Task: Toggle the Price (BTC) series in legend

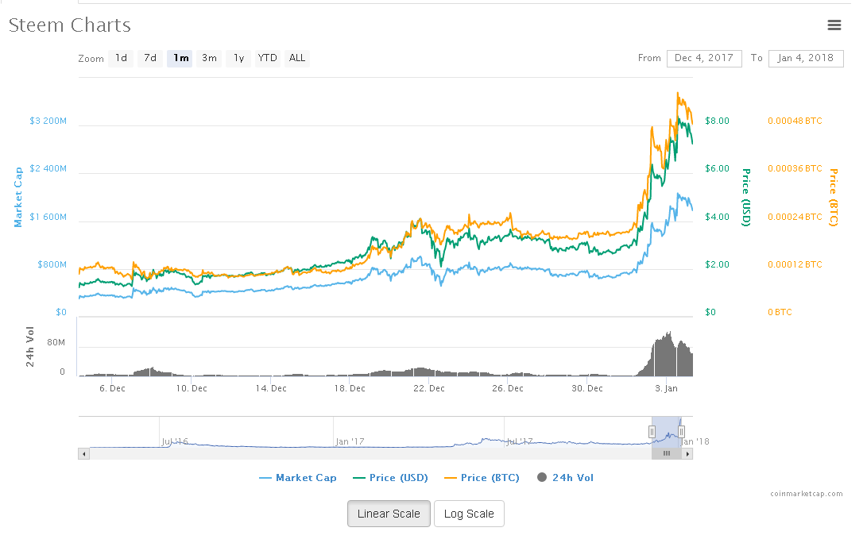Action: point(482,478)
